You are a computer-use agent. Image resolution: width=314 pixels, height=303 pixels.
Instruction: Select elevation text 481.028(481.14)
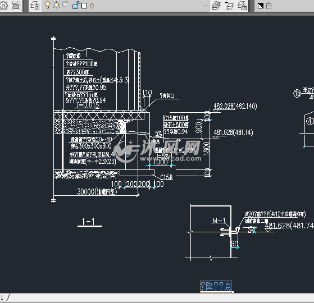(233, 132)
